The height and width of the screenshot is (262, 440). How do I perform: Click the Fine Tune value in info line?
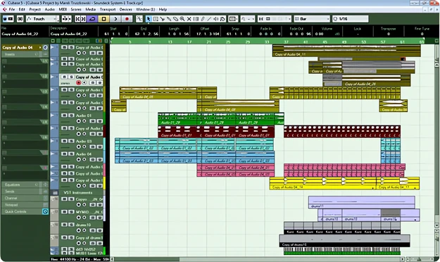tap(422, 34)
